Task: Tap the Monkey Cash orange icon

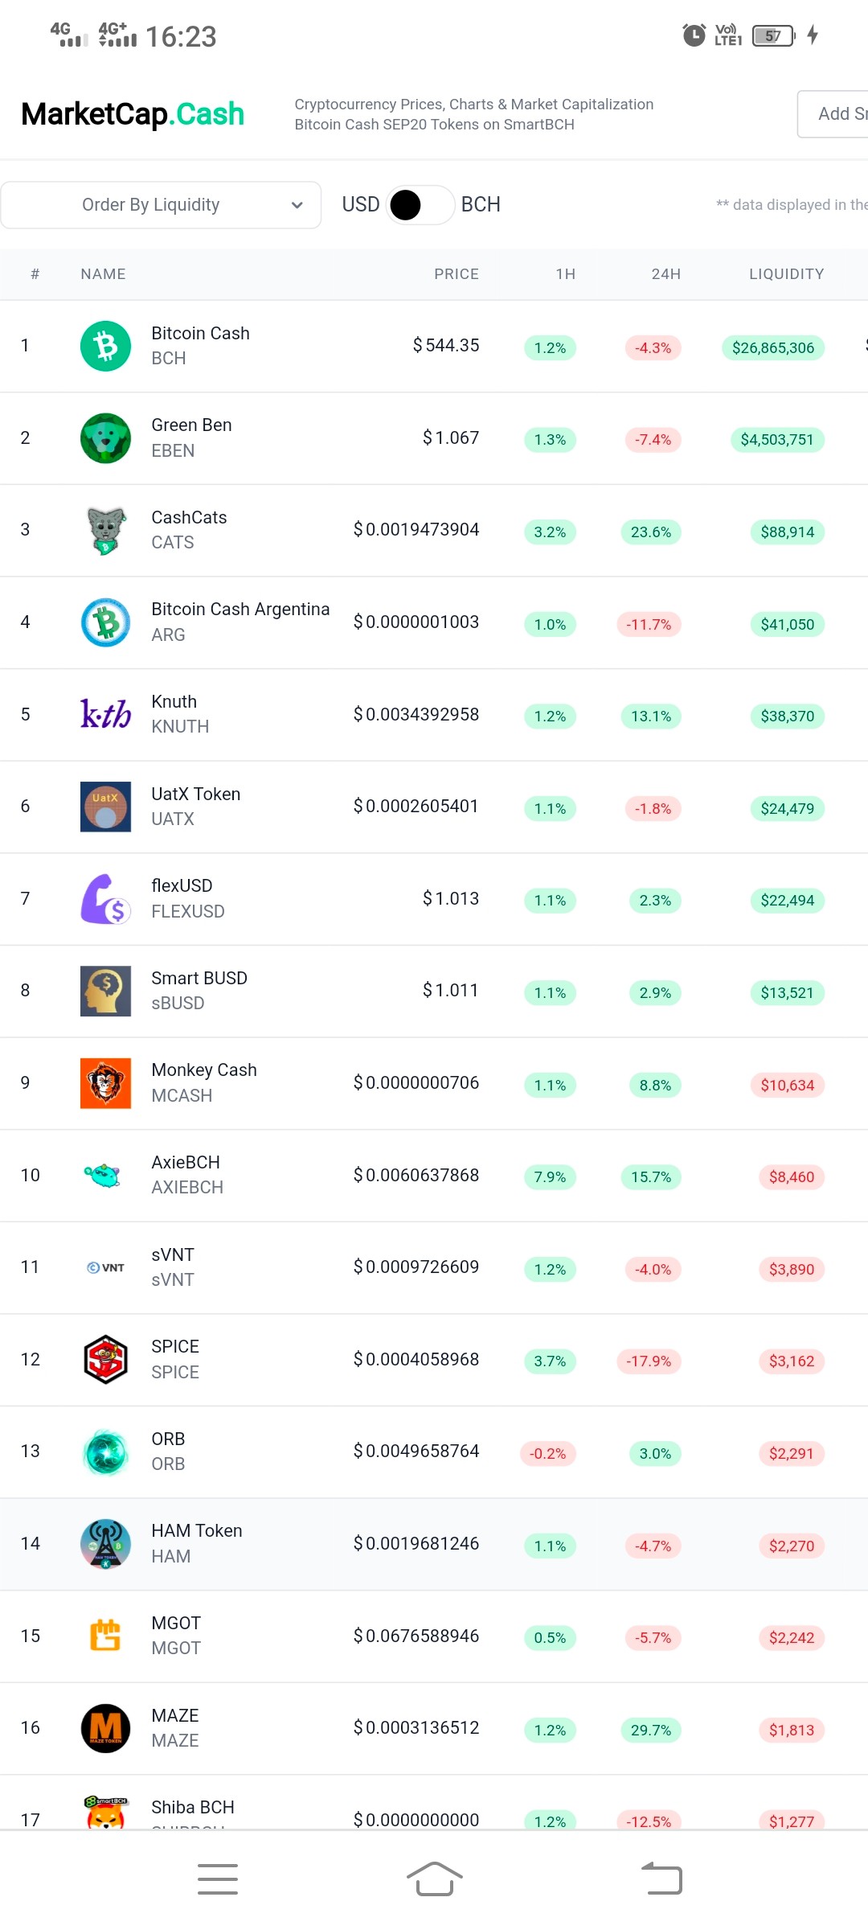Action: [x=105, y=1083]
